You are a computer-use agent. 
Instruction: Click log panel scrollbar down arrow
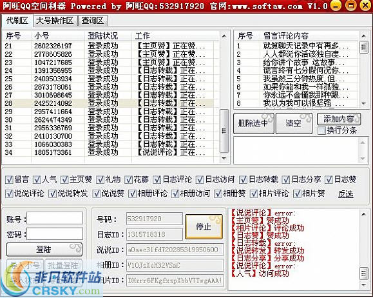coord(363,284)
